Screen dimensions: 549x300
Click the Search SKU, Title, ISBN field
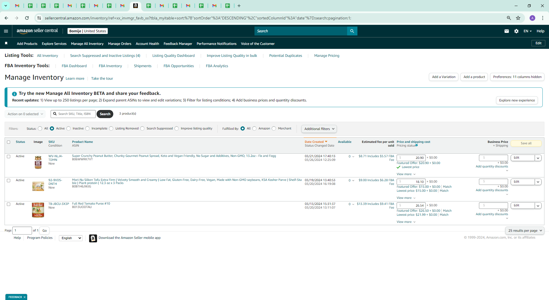73,114
